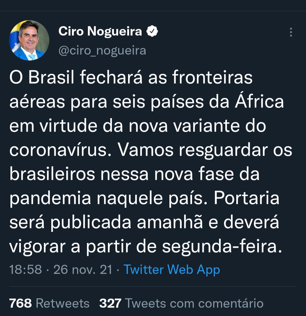Click the word 'variante' in the tweet

[210, 126]
